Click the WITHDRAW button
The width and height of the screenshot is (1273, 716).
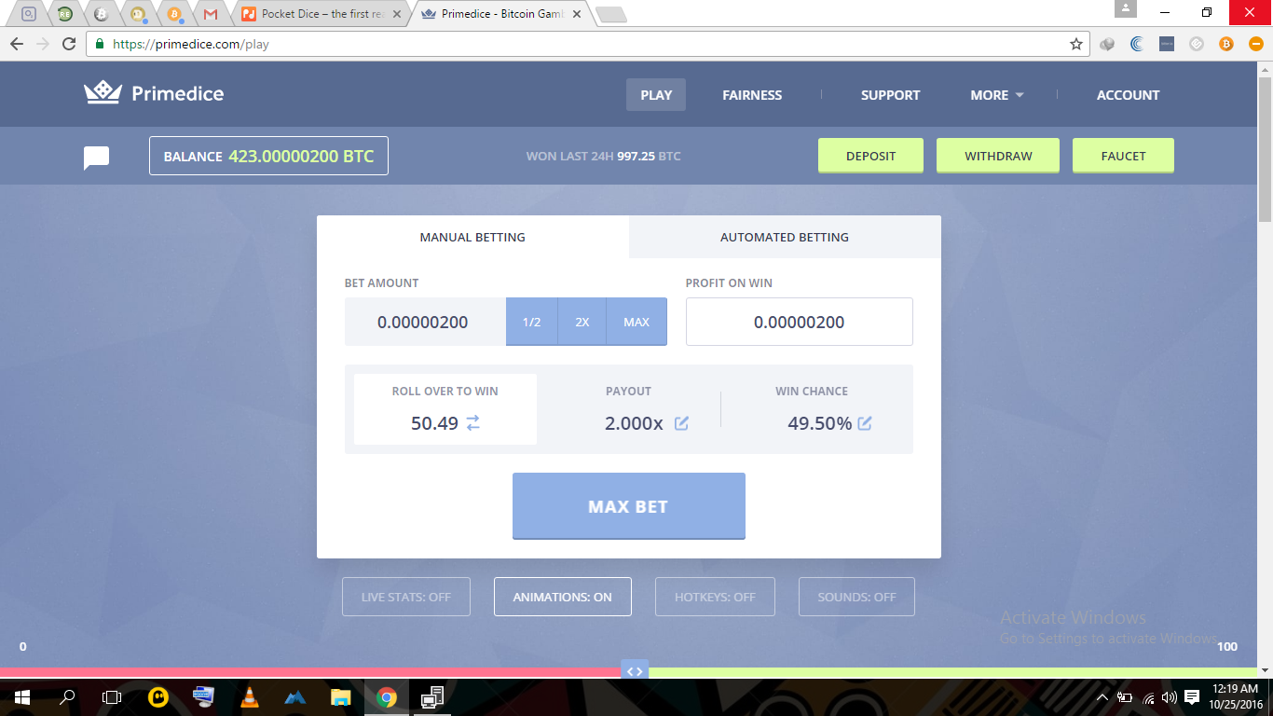[998, 156]
